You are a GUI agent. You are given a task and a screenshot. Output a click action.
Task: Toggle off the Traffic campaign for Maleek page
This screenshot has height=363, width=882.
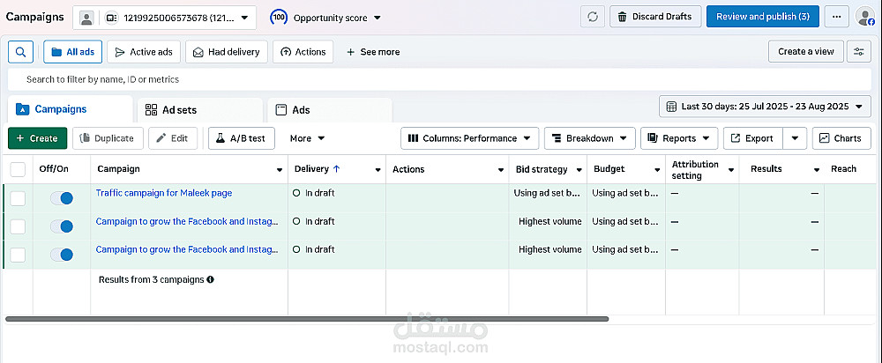click(x=61, y=198)
